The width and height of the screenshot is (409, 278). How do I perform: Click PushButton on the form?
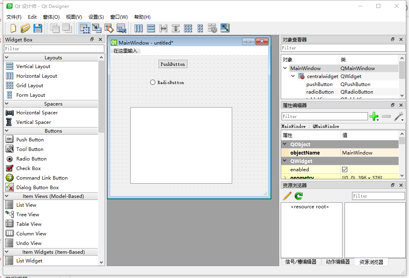pyautogui.click(x=173, y=64)
